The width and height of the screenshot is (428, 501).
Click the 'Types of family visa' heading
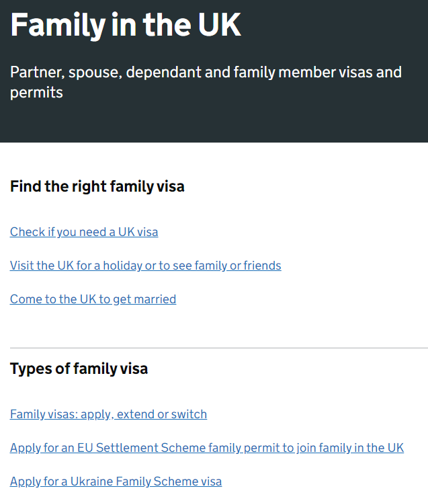79,369
